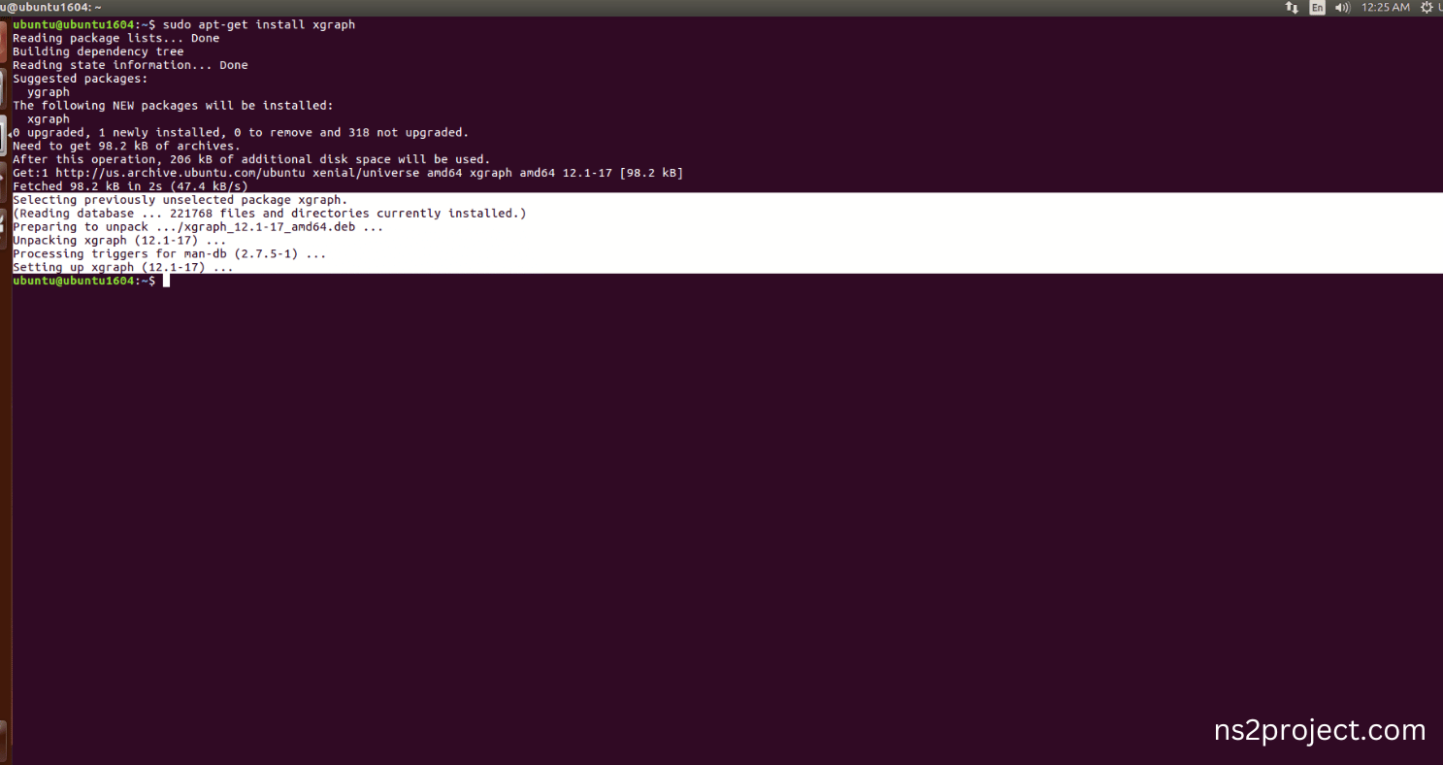
Task: Open the session gear menu
Action: pyautogui.click(x=1427, y=7)
